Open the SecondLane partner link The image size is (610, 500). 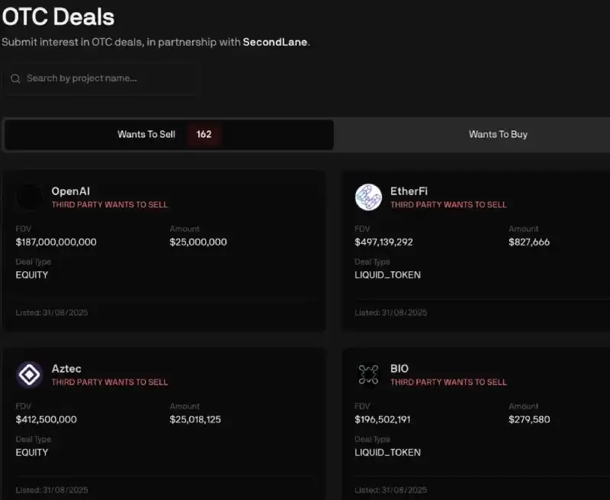[275, 42]
